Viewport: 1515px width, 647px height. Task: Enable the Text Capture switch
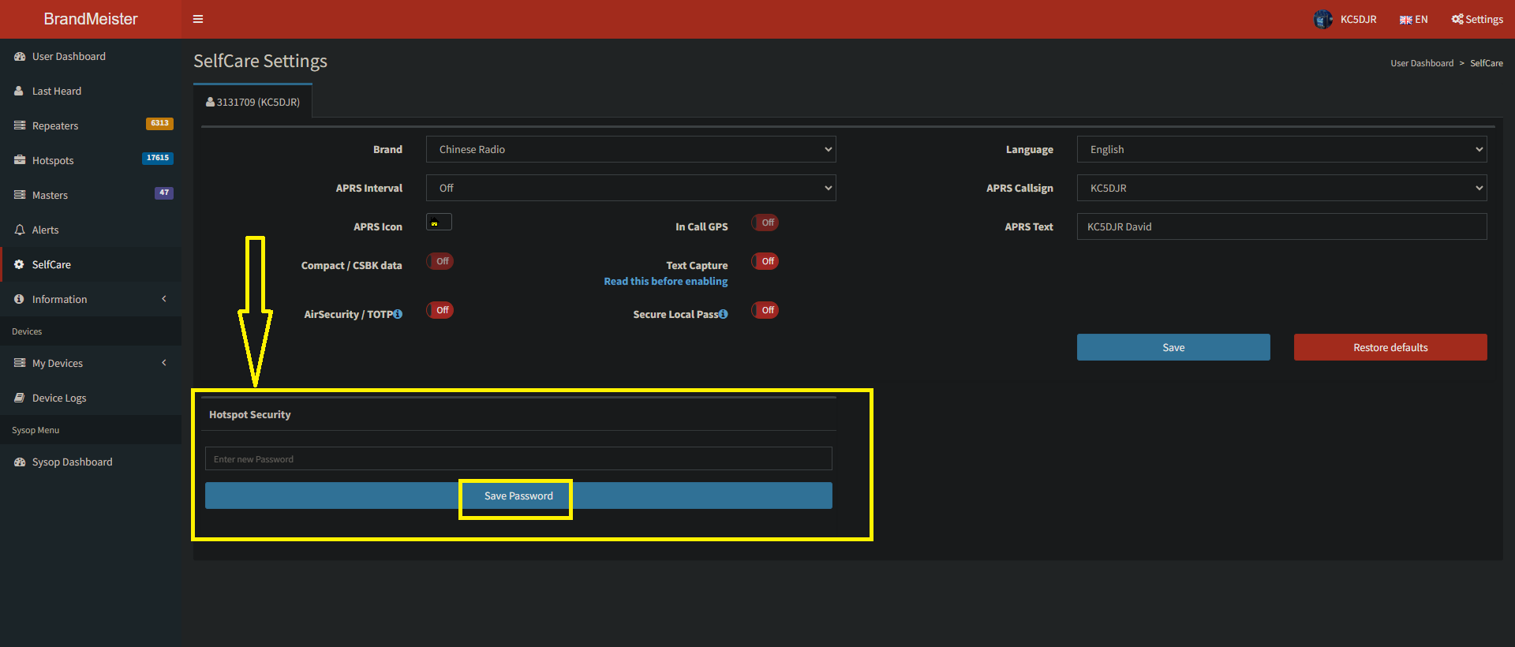765,261
